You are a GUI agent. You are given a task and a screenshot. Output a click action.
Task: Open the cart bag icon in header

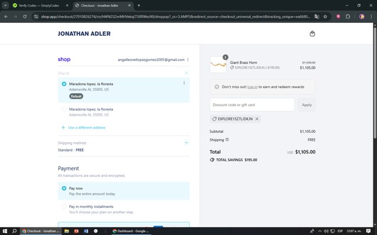(x=312, y=33)
